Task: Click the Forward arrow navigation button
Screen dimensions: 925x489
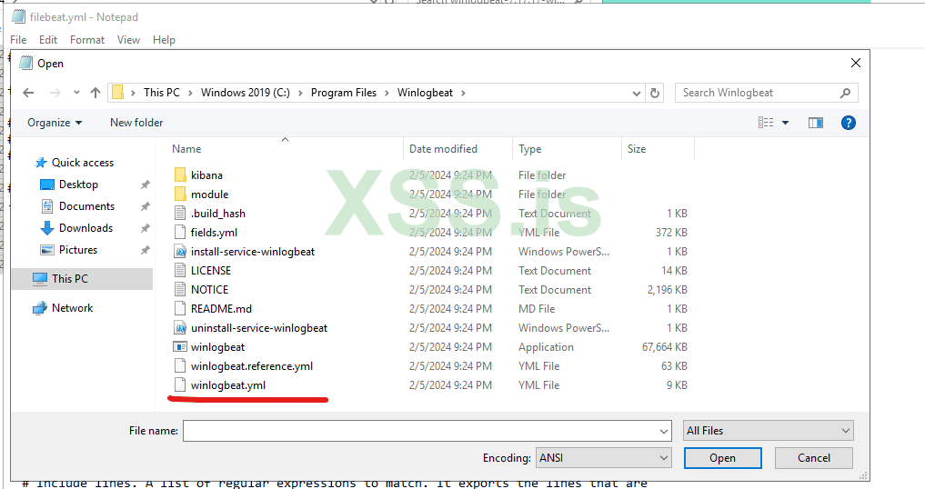Action: click(55, 93)
